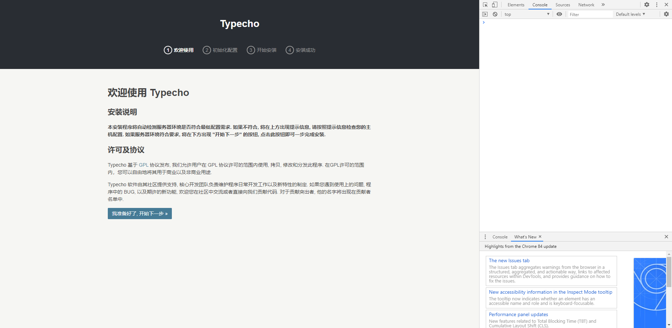Click step 3 开始安装 indicator

click(261, 50)
